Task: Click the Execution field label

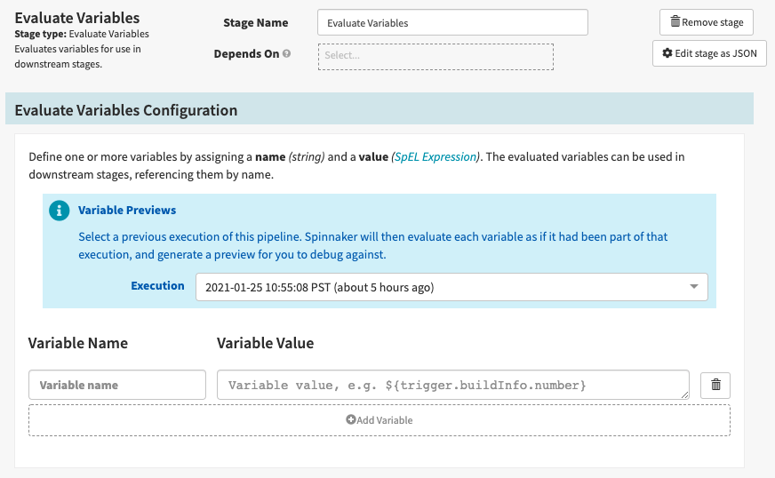Action: (157, 286)
